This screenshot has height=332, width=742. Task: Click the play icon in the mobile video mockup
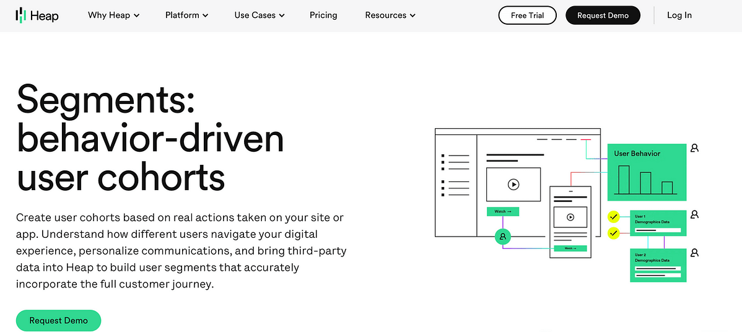pyautogui.click(x=570, y=217)
